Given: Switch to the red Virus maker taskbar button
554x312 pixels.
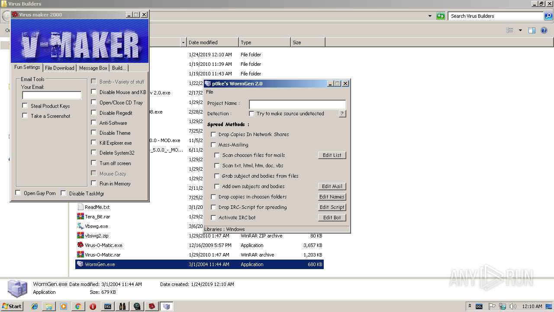Looking at the screenshot, I should point(152,306).
